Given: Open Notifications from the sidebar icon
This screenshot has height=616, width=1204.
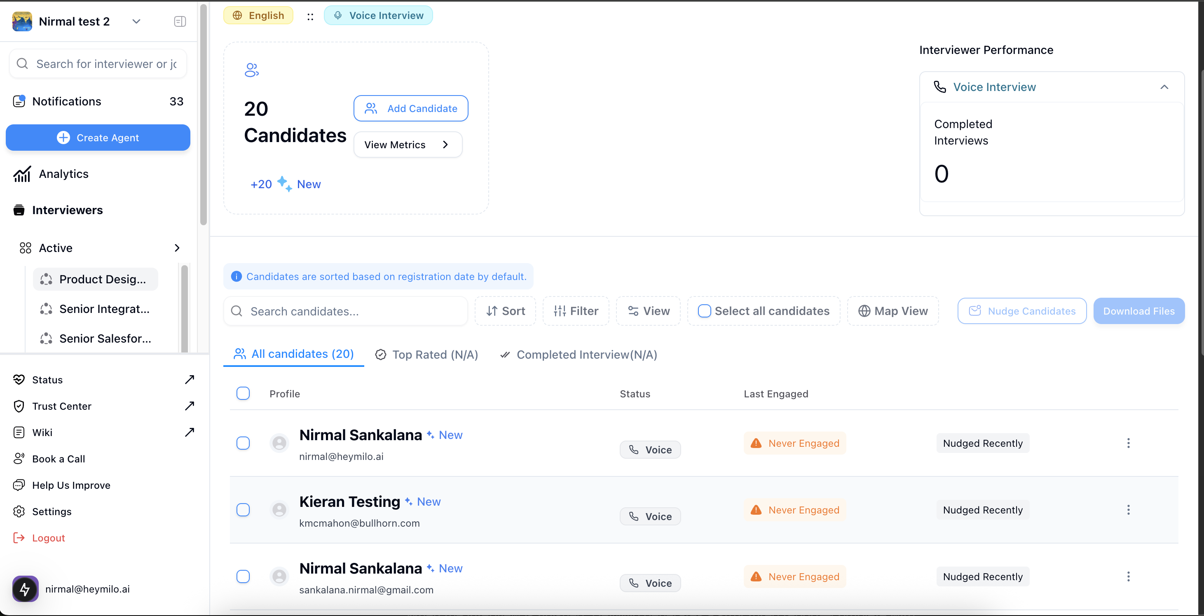Looking at the screenshot, I should [19, 101].
